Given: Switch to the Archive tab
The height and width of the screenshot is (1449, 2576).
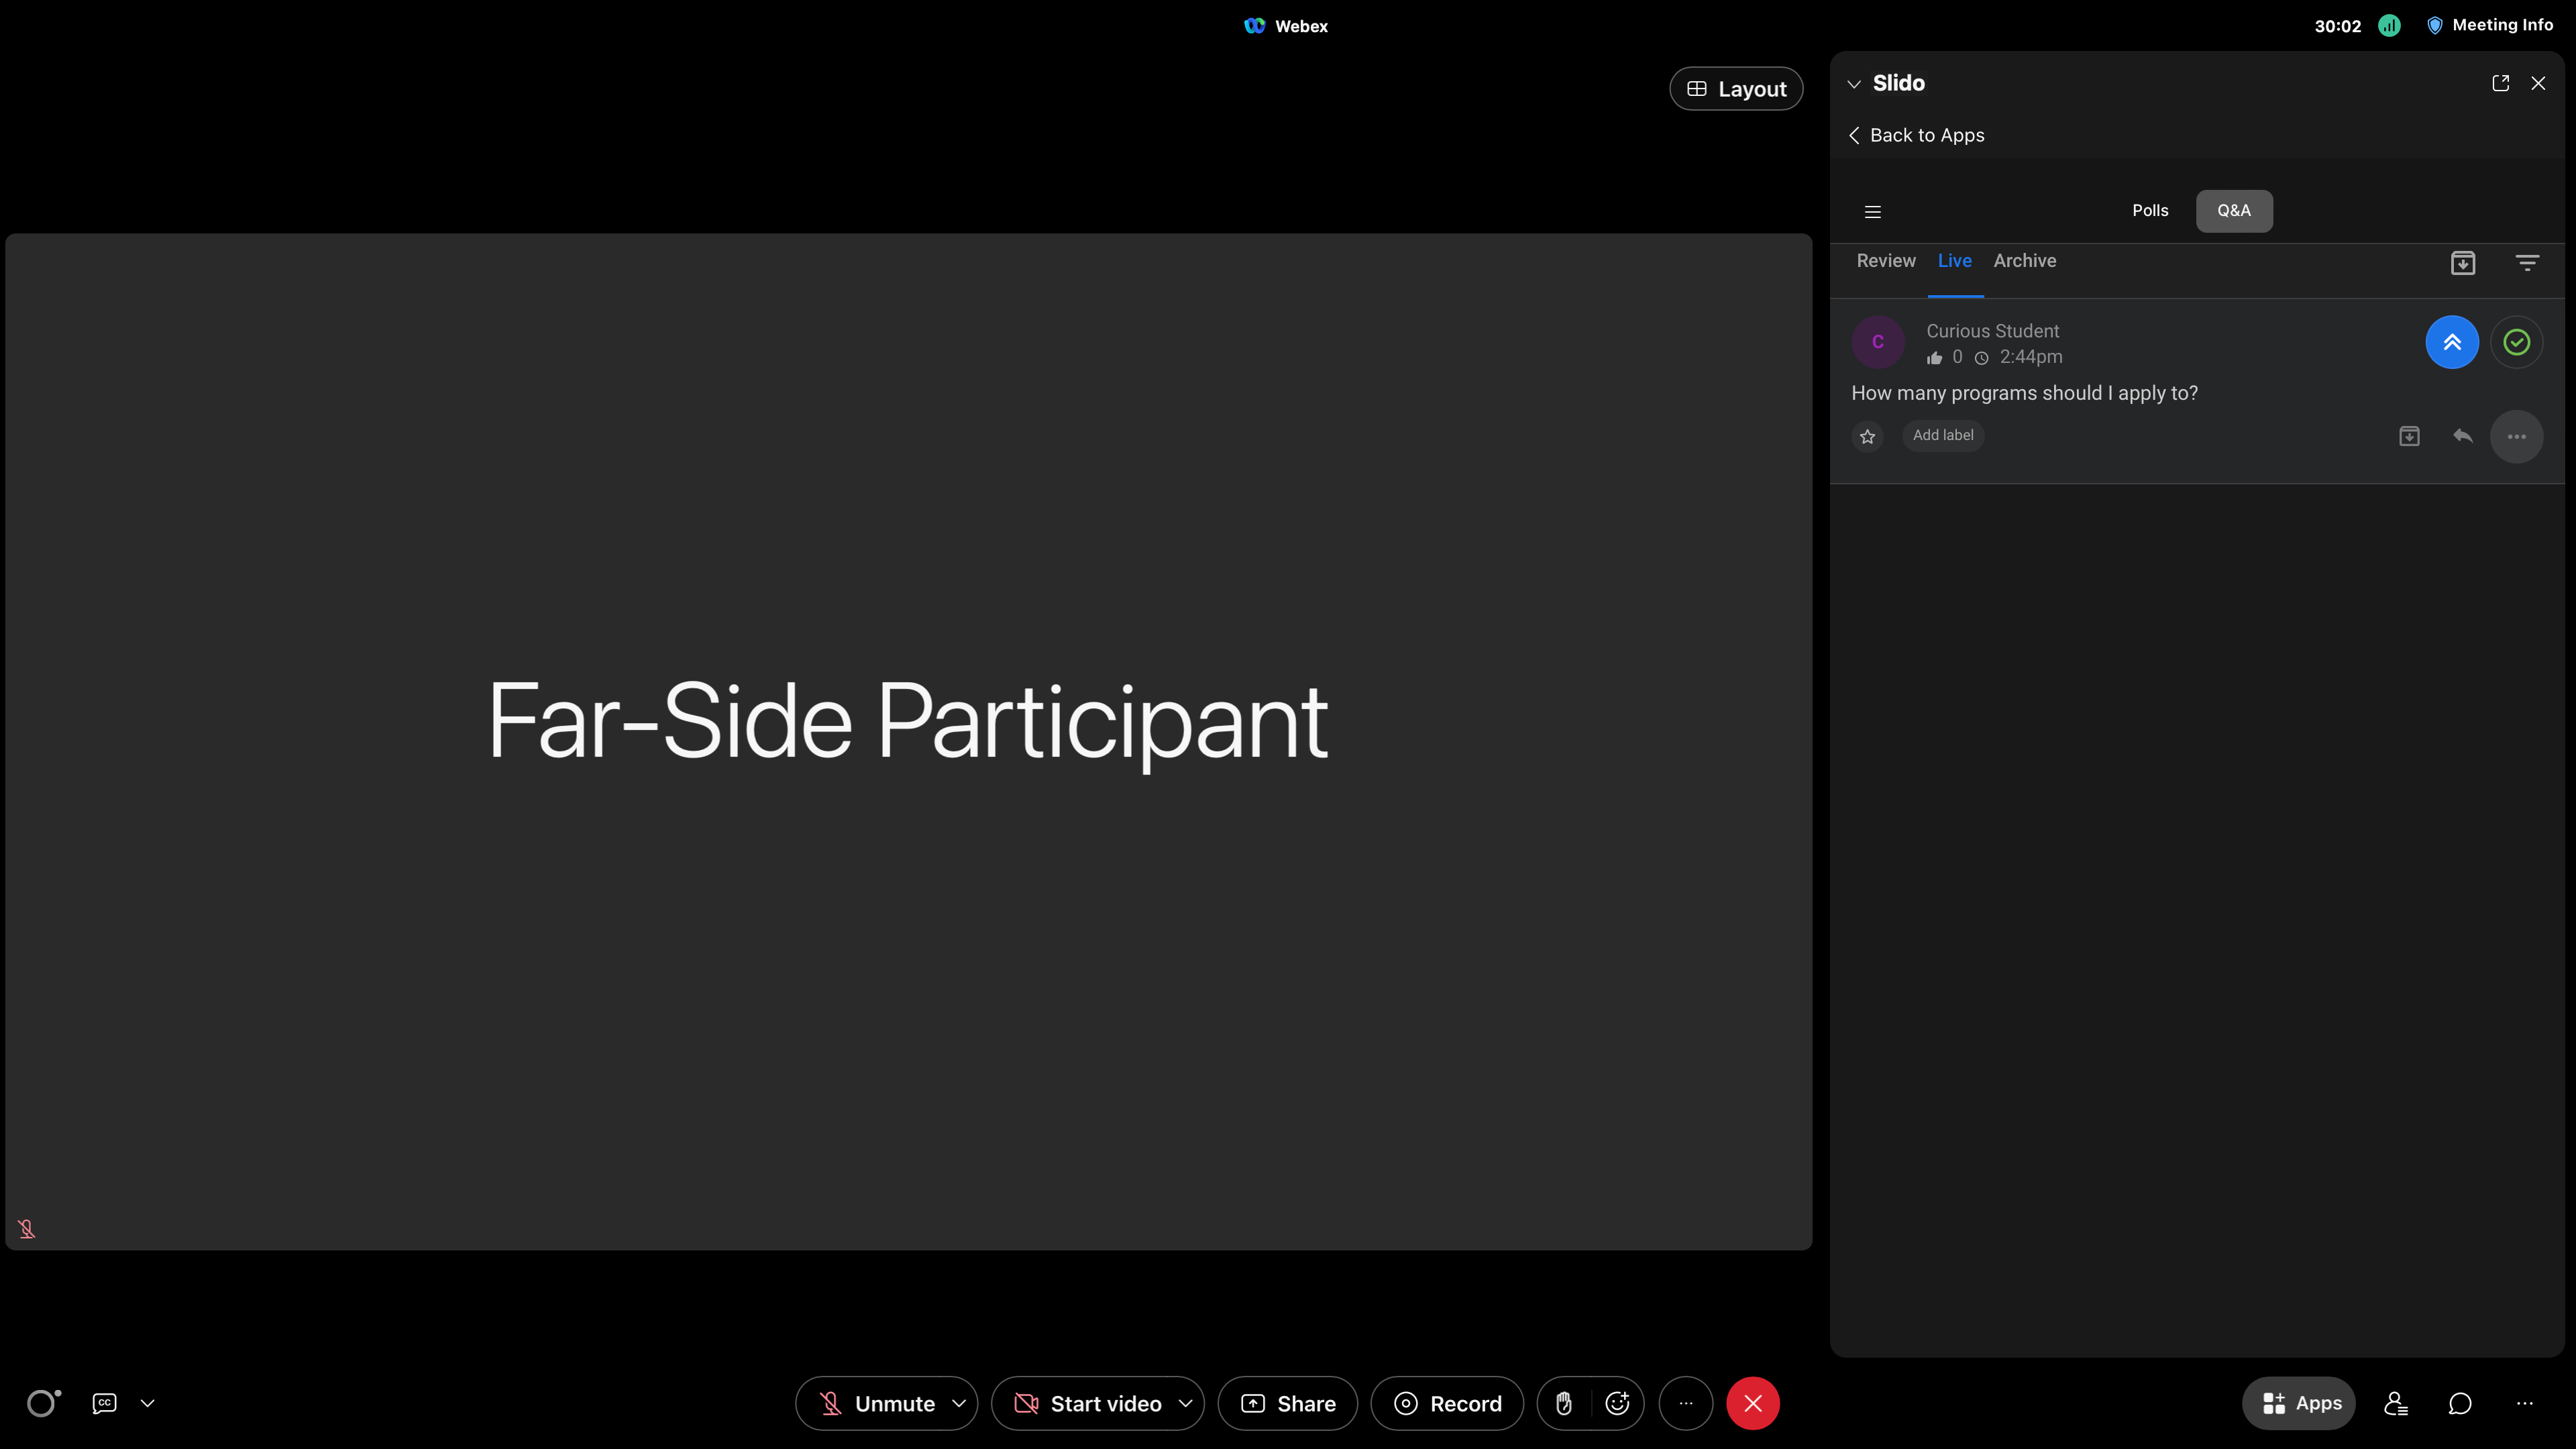Looking at the screenshot, I should pyautogui.click(x=2024, y=260).
